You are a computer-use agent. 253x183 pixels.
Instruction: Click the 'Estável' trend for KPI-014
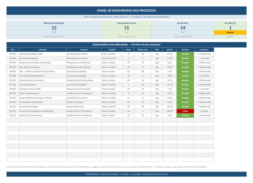coord(204,111)
